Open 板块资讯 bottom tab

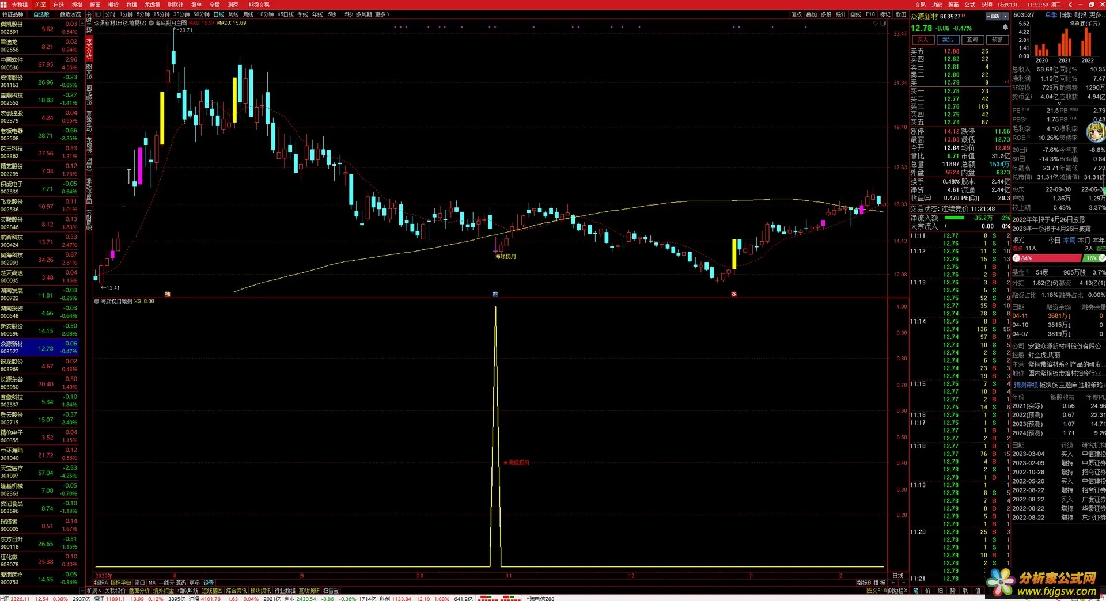click(260, 591)
